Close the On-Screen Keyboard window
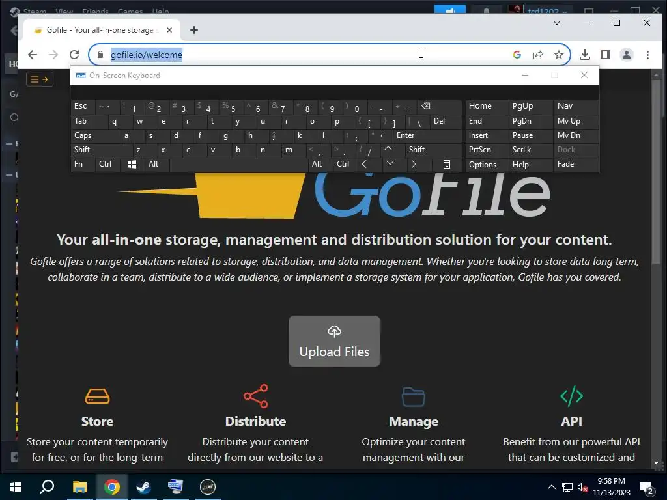The height and width of the screenshot is (500, 667). tap(584, 76)
